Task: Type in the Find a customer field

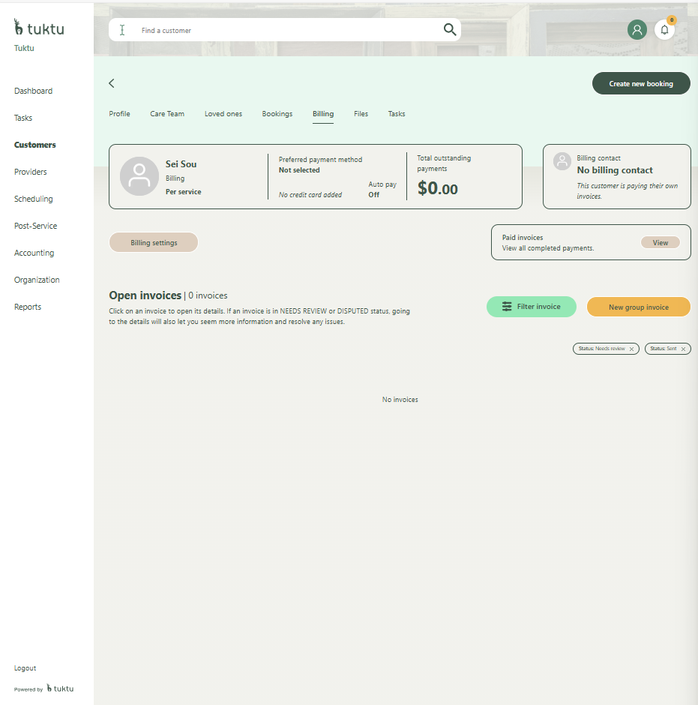Action: coord(285,31)
